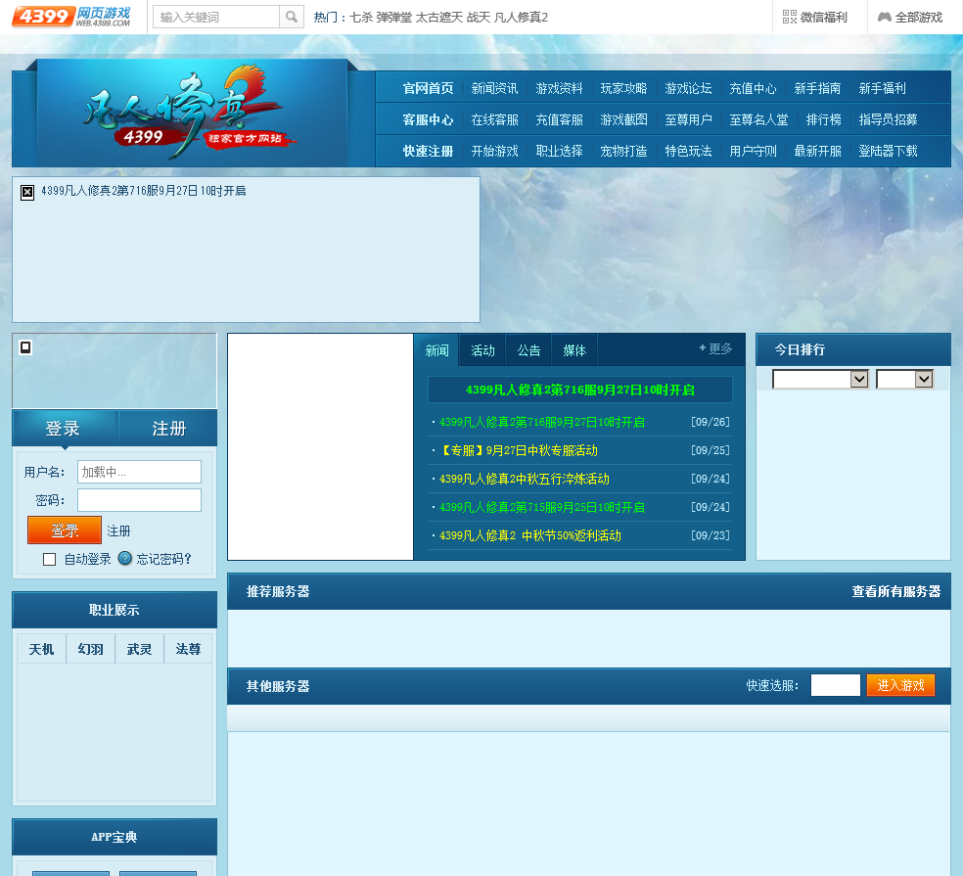Open 最新开服 navigation item
963x876 pixels.
[x=817, y=151]
